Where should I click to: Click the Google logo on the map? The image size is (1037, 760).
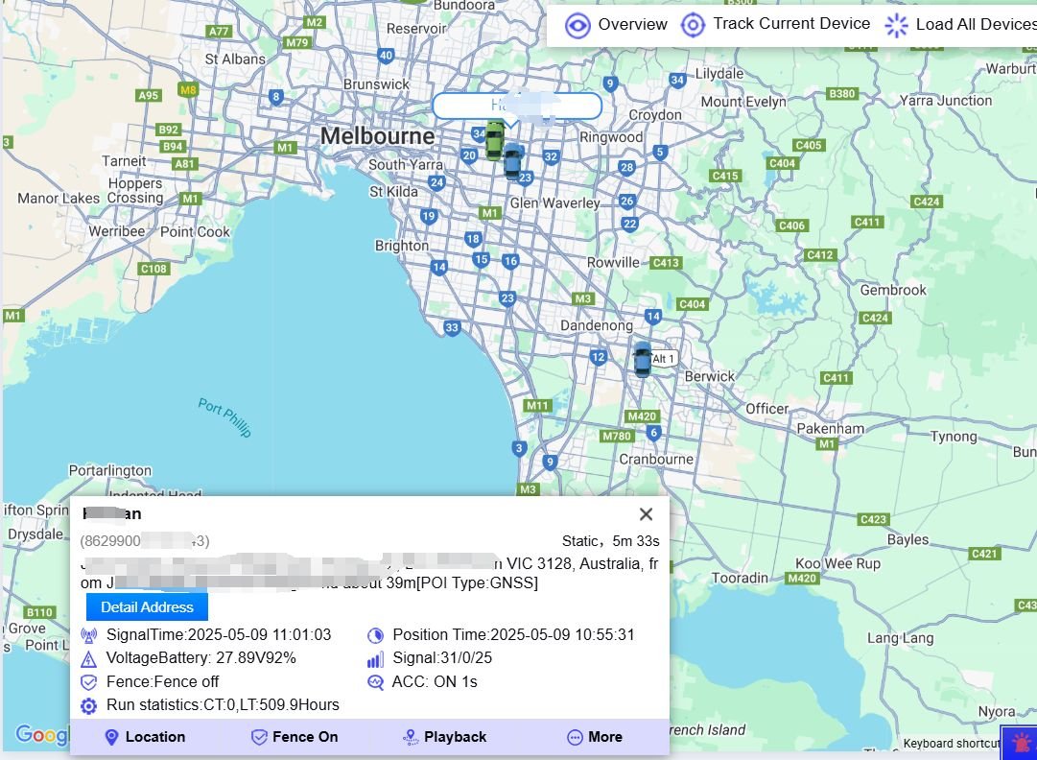coord(41,734)
